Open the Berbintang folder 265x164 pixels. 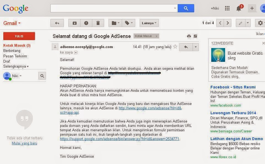pyautogui.click(x=12, y=51)
